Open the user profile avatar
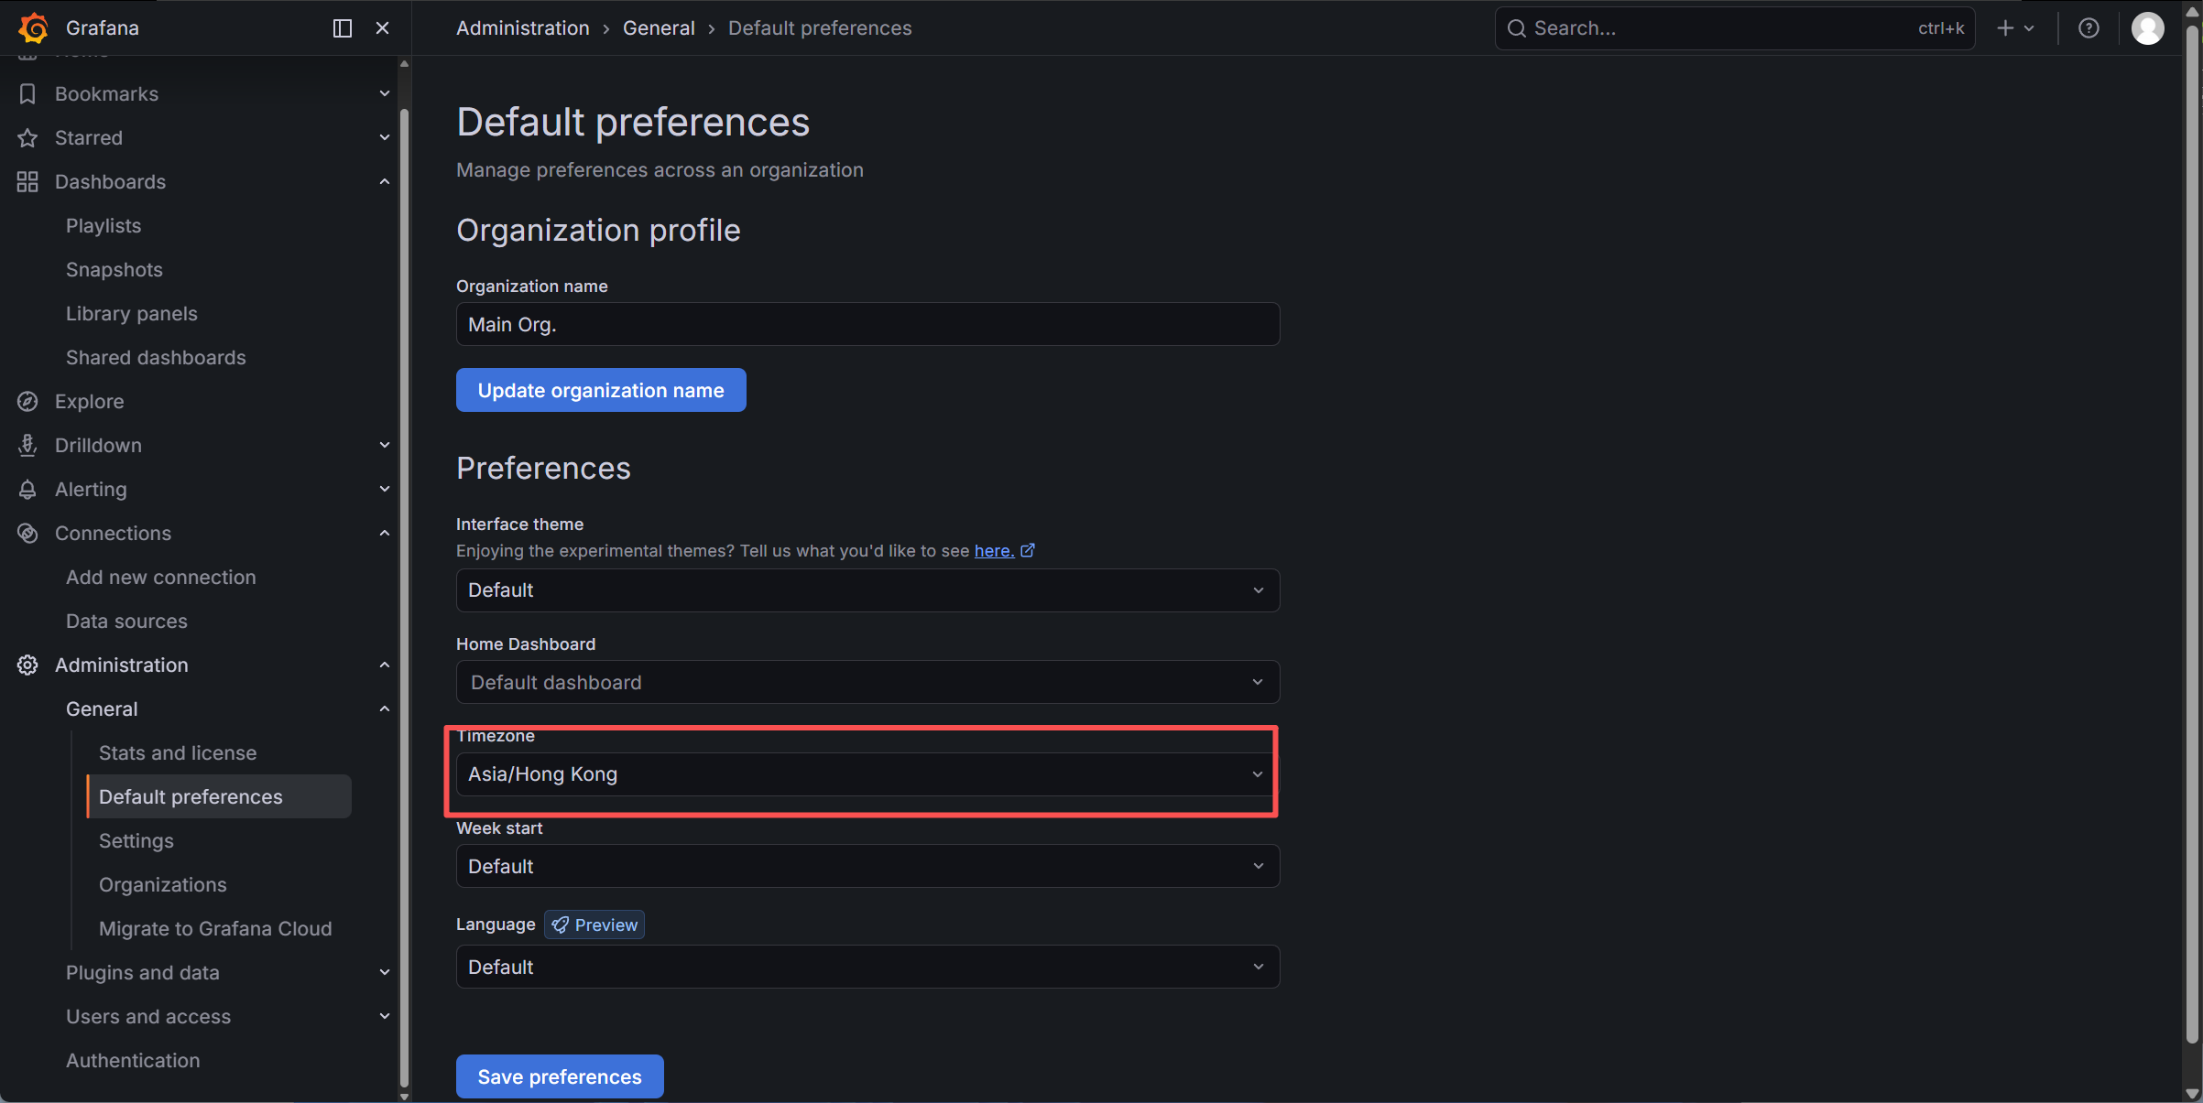 (x=2148, y=28)
